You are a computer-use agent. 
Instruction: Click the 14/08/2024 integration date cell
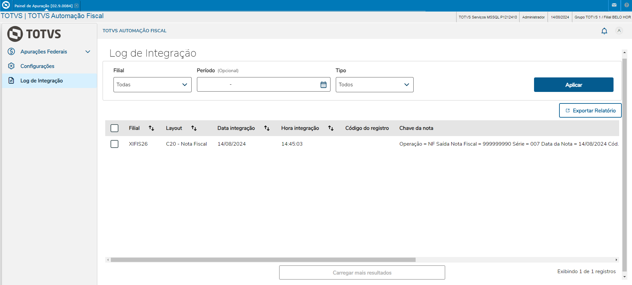(x=232, y=144)
